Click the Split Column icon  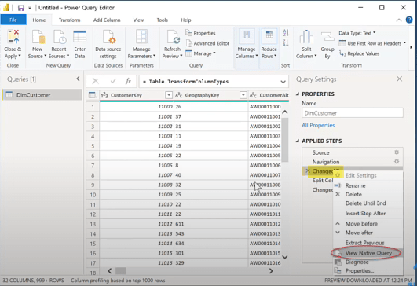(306, 36)
